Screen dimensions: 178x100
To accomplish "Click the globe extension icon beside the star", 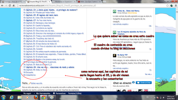I will click(x=172, y=6).
